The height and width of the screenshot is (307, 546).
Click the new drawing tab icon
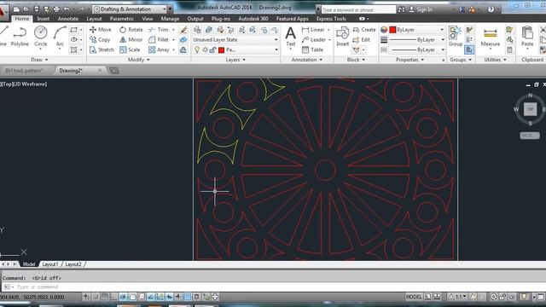click(114, 71)
